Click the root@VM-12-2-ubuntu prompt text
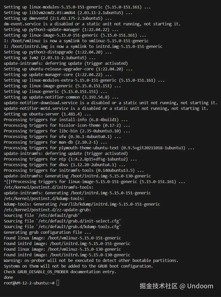The width and height of the screenshot is (221, 297). click(29, 283)
